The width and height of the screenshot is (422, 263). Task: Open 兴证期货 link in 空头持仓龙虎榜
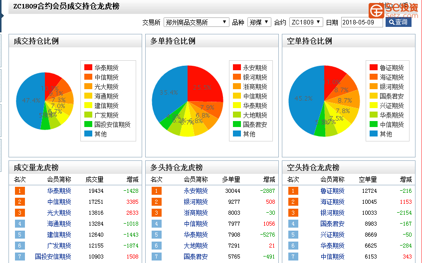(332, 235)
